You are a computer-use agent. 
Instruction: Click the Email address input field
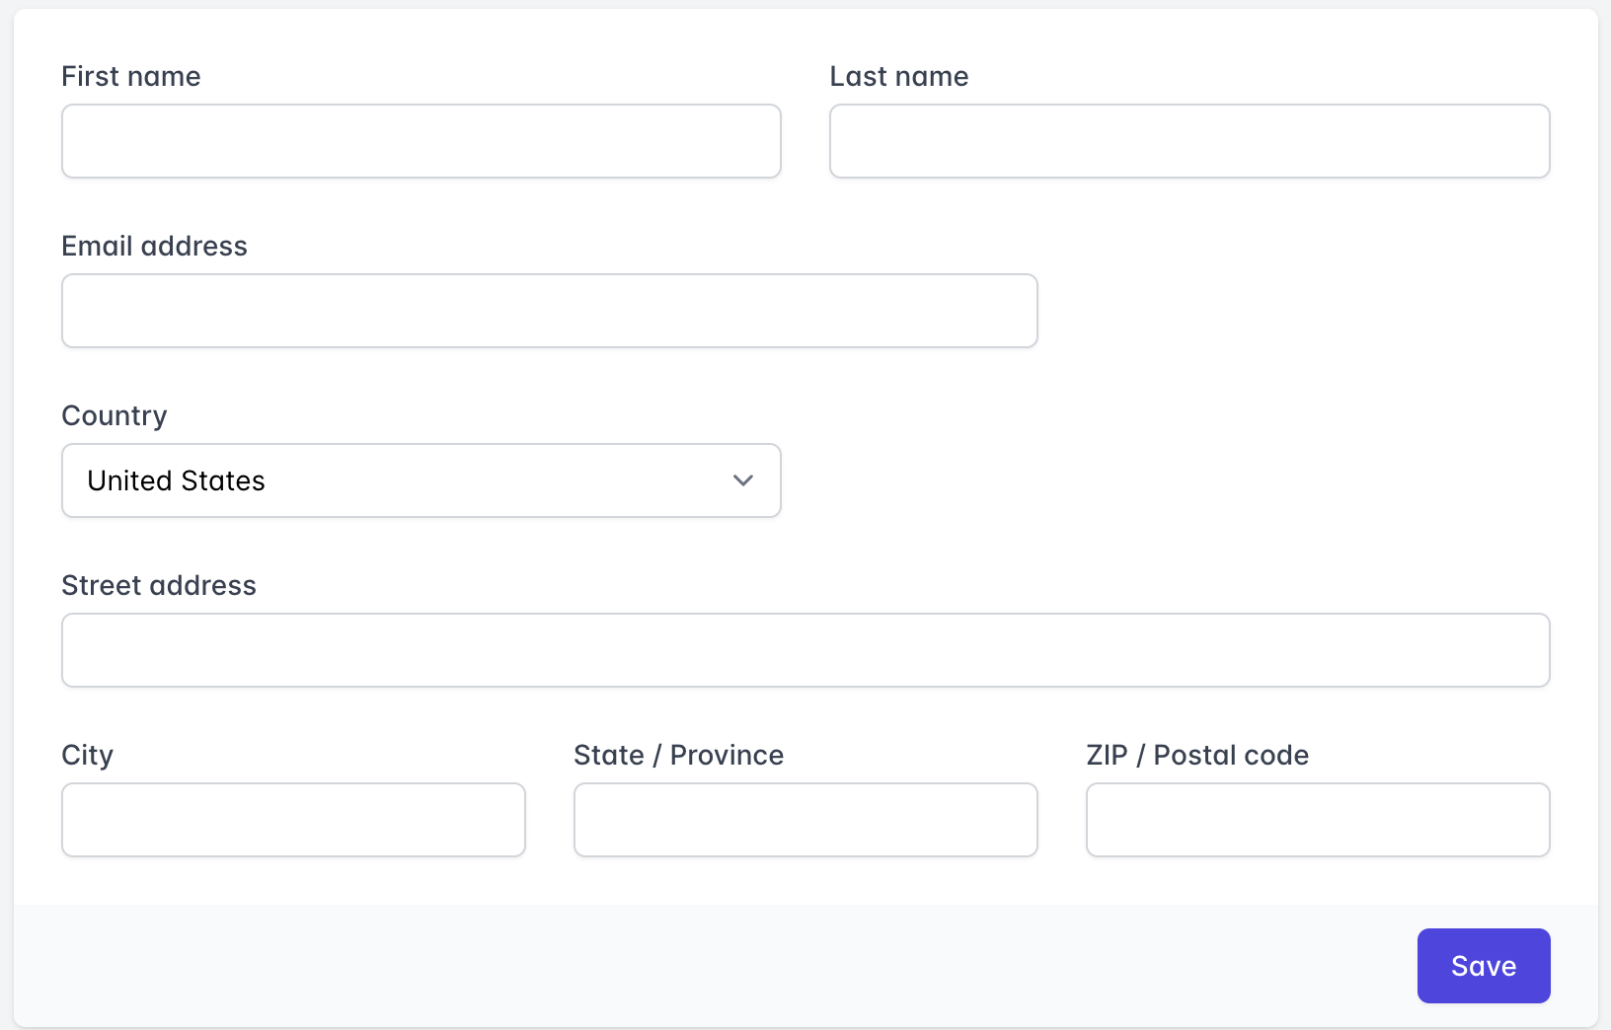(x=549, y=310)
